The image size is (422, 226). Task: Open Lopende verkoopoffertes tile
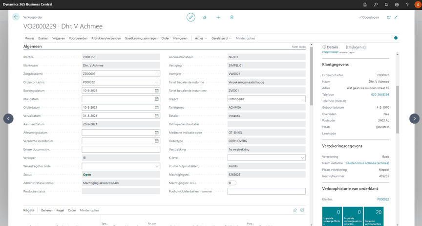pyautogui.click(x=332, y=216)
